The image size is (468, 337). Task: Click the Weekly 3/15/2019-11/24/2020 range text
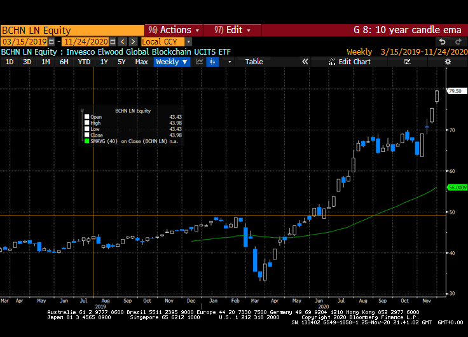[407, 52]
